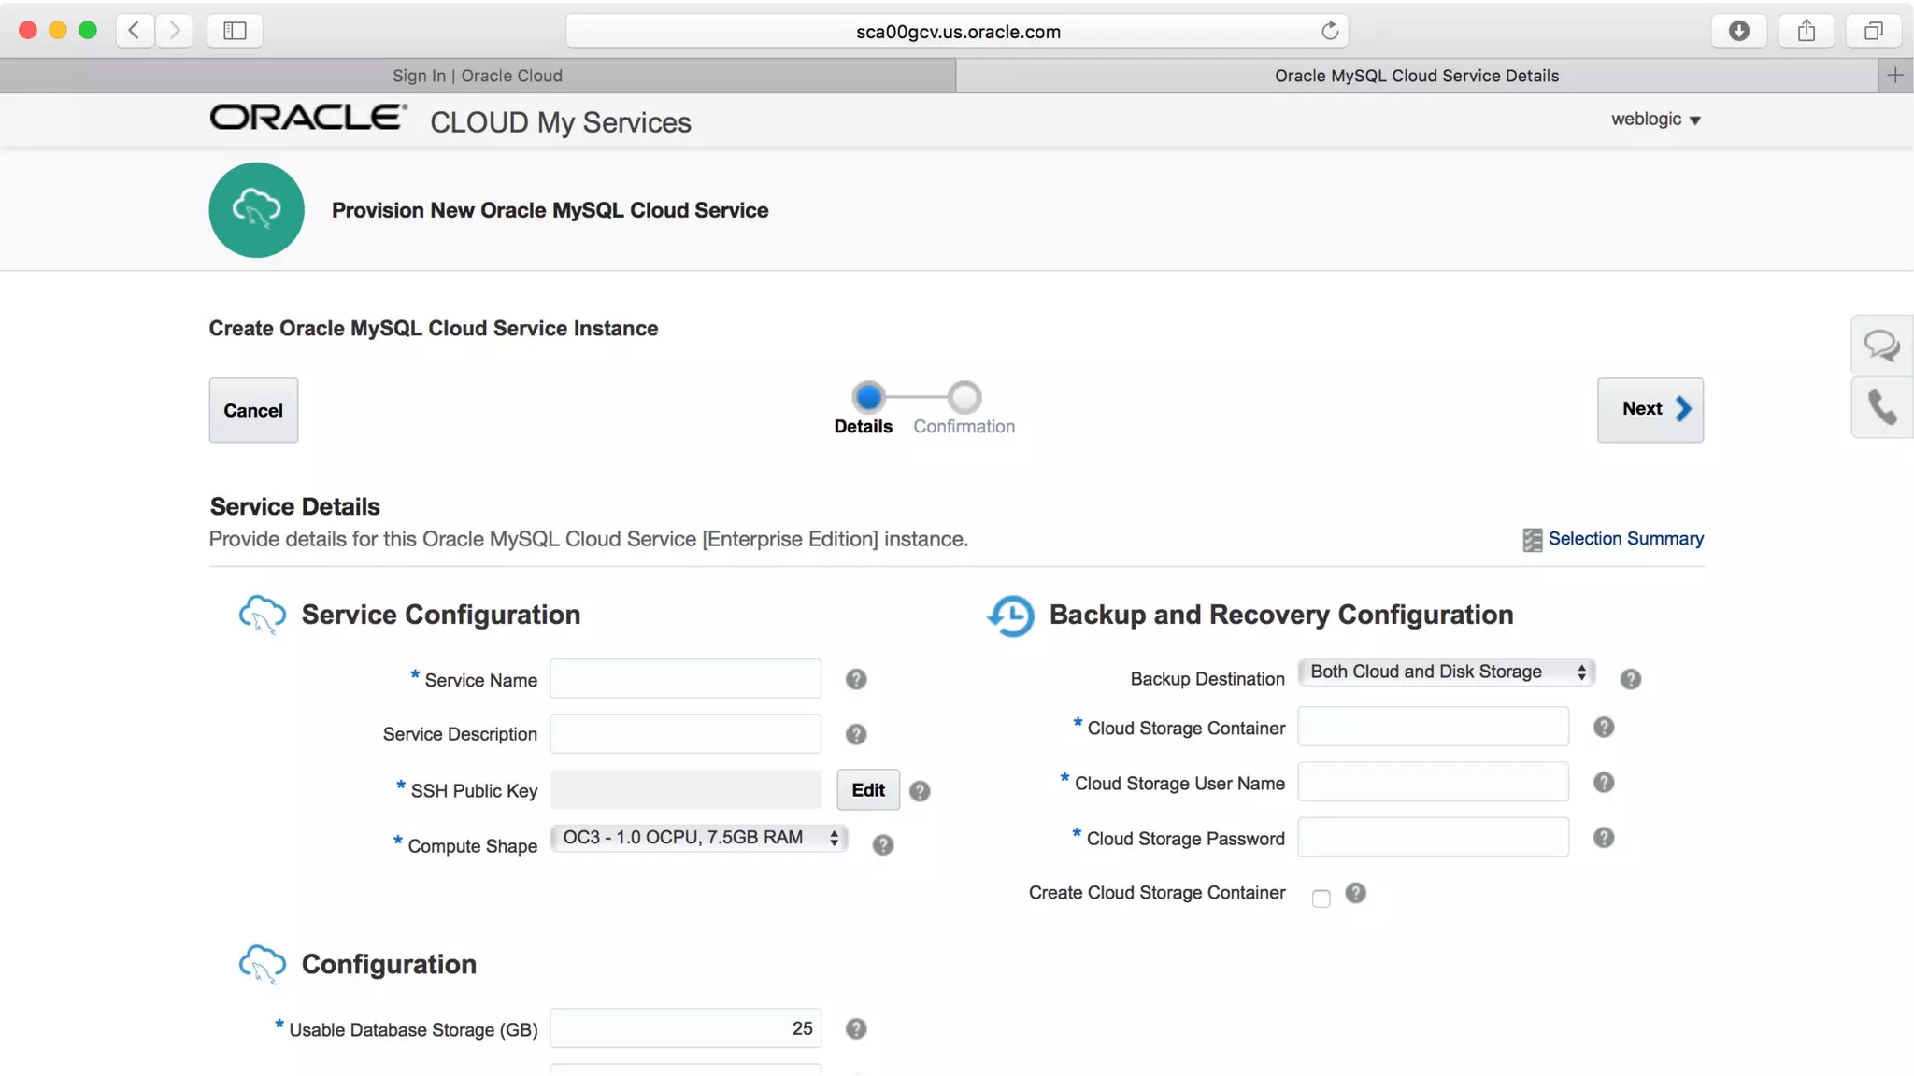Expand the weblogic user menu
Viewport: 1914px width, 1076px height.
coord(1655,120)
